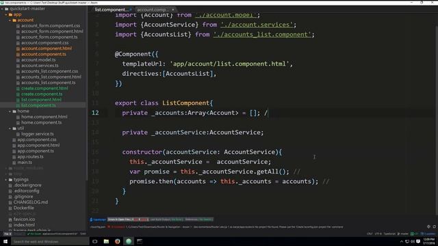Click the file icon beside CHANGELOG.md
This screenshot has width=438, height=246.
click(10, 202)
